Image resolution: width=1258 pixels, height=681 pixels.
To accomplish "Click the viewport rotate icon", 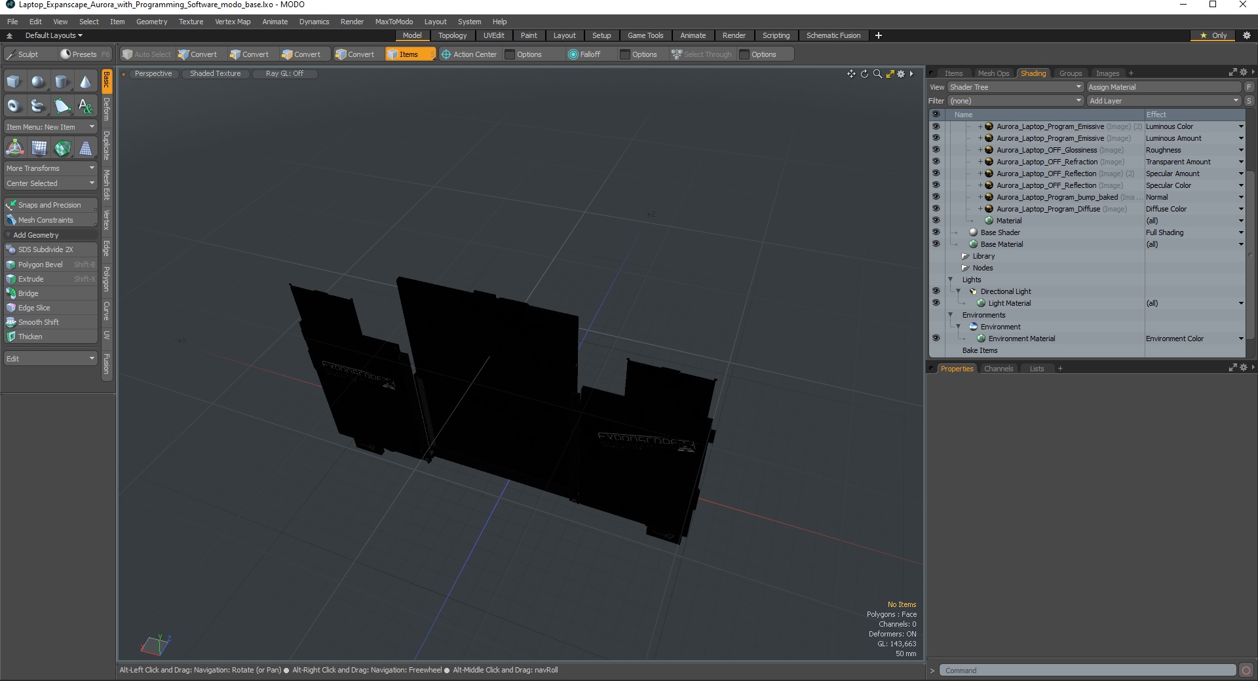I will [864, 74].
